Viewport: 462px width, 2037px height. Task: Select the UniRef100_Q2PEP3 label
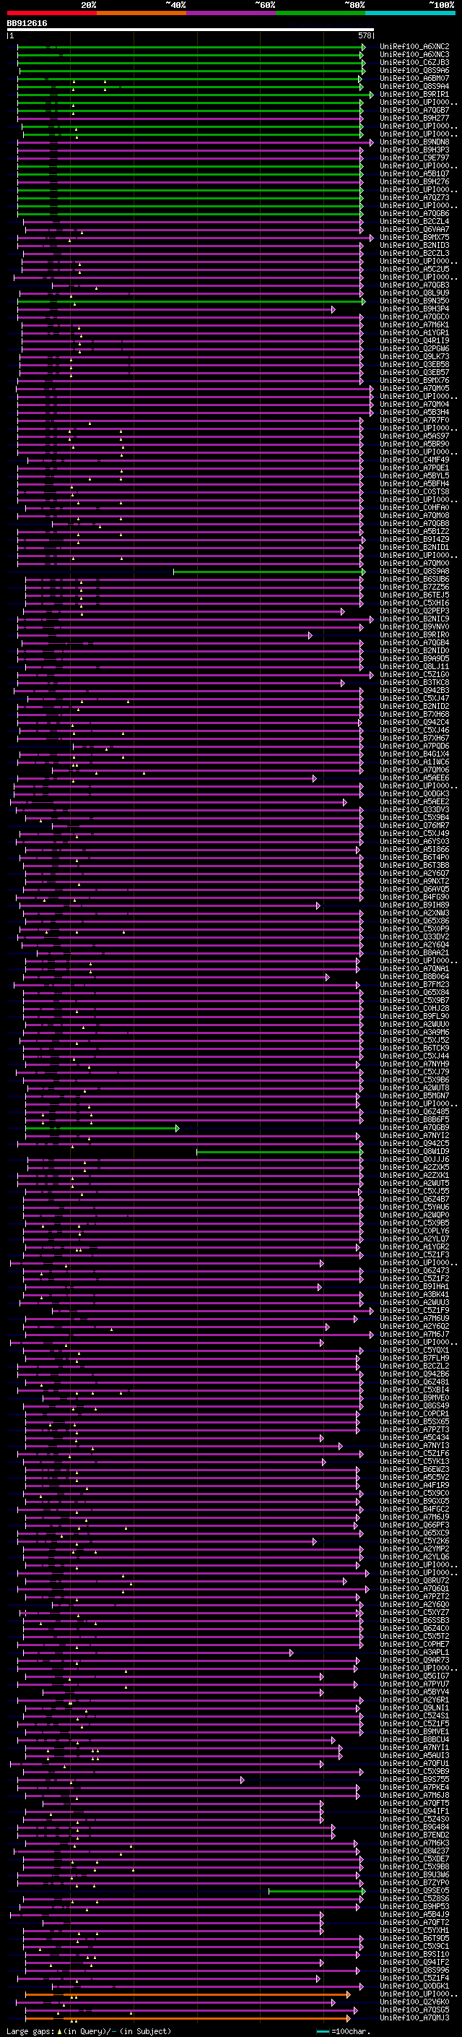(414, 611)
